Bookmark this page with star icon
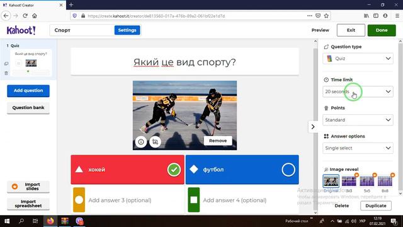Screen dimensions: 403x227 pos(326,16)
